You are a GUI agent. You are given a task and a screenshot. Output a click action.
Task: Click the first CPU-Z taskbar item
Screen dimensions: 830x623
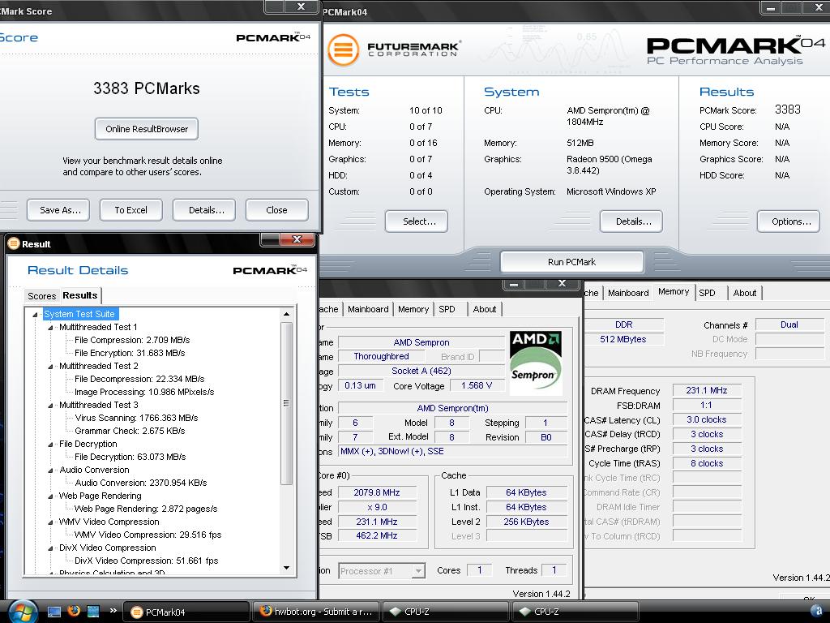tap(446, 612)
